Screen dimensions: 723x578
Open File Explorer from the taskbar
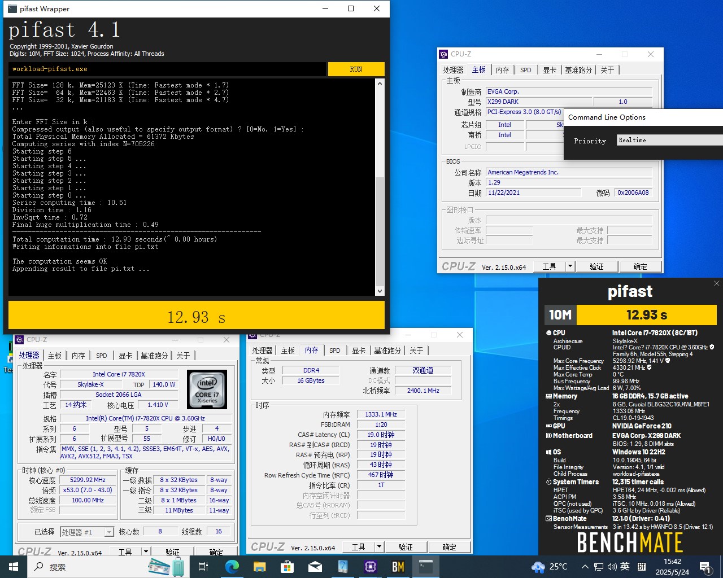259,567
